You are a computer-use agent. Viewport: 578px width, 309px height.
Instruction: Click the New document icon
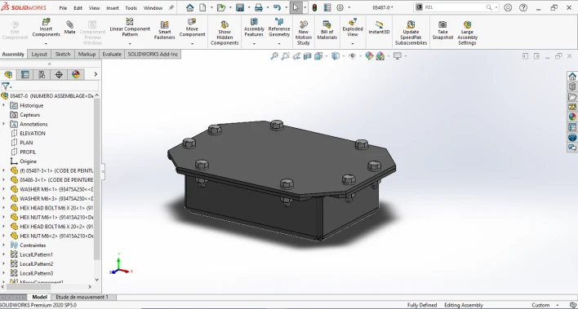point(202,7)
